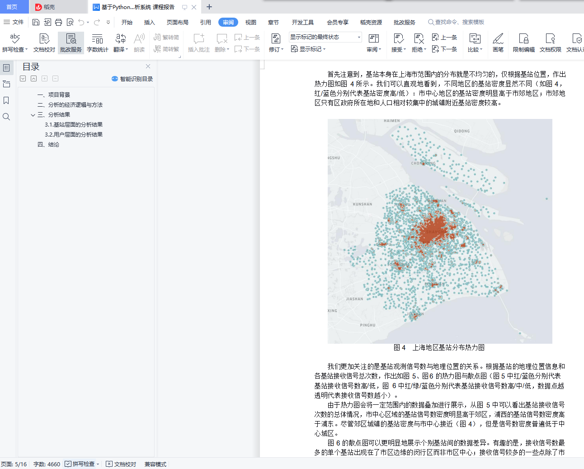Jump to 3.1.基站层面的分析结果 in outline
The width and height of the screenshot is (584, 469).
pyautogui.click(x=74, y=125)
